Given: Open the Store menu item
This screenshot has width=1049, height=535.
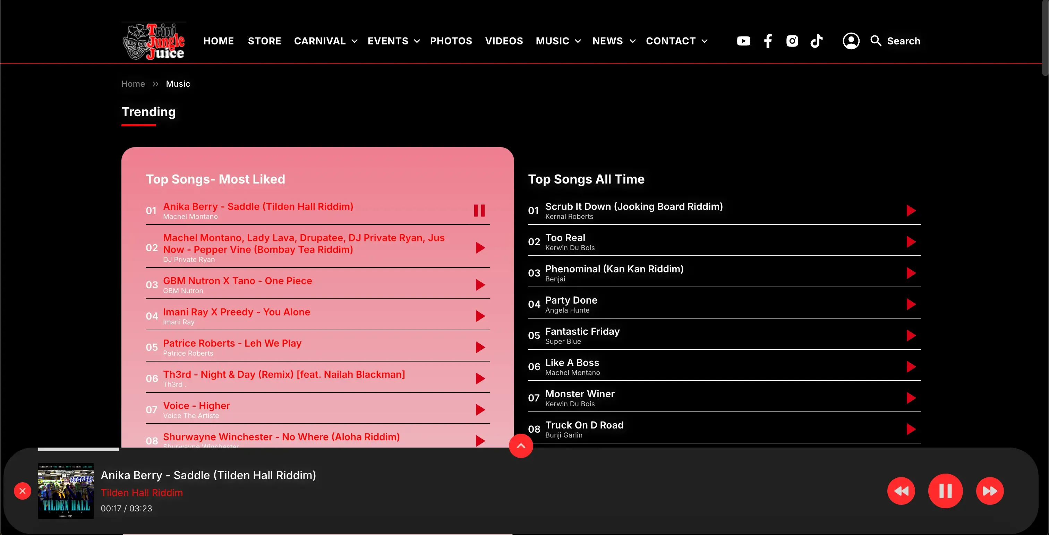Looking at the screenshot, I should (x=264, y=41).
